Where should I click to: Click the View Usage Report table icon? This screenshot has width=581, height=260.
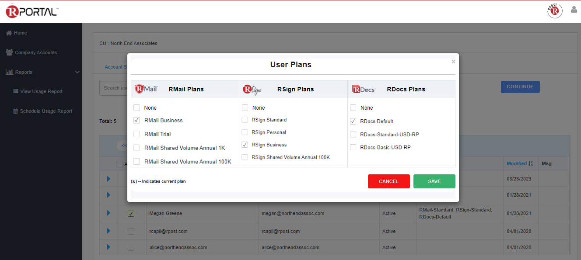[16, 92]
